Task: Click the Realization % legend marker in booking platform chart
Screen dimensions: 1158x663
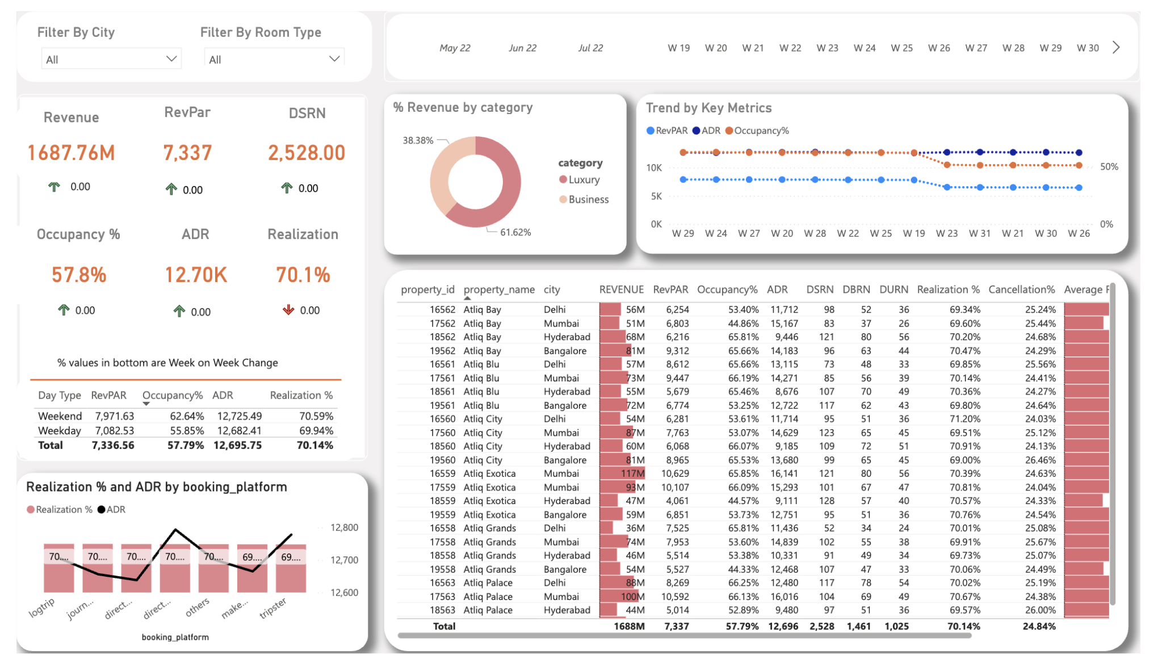Action: point(31,509)
